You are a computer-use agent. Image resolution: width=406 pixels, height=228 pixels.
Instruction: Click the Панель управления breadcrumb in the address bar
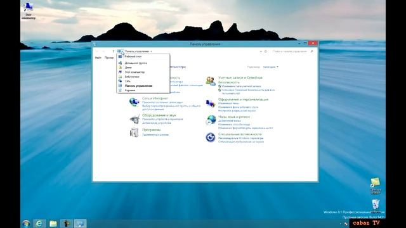pyautogui.click(x=137, y=51)
